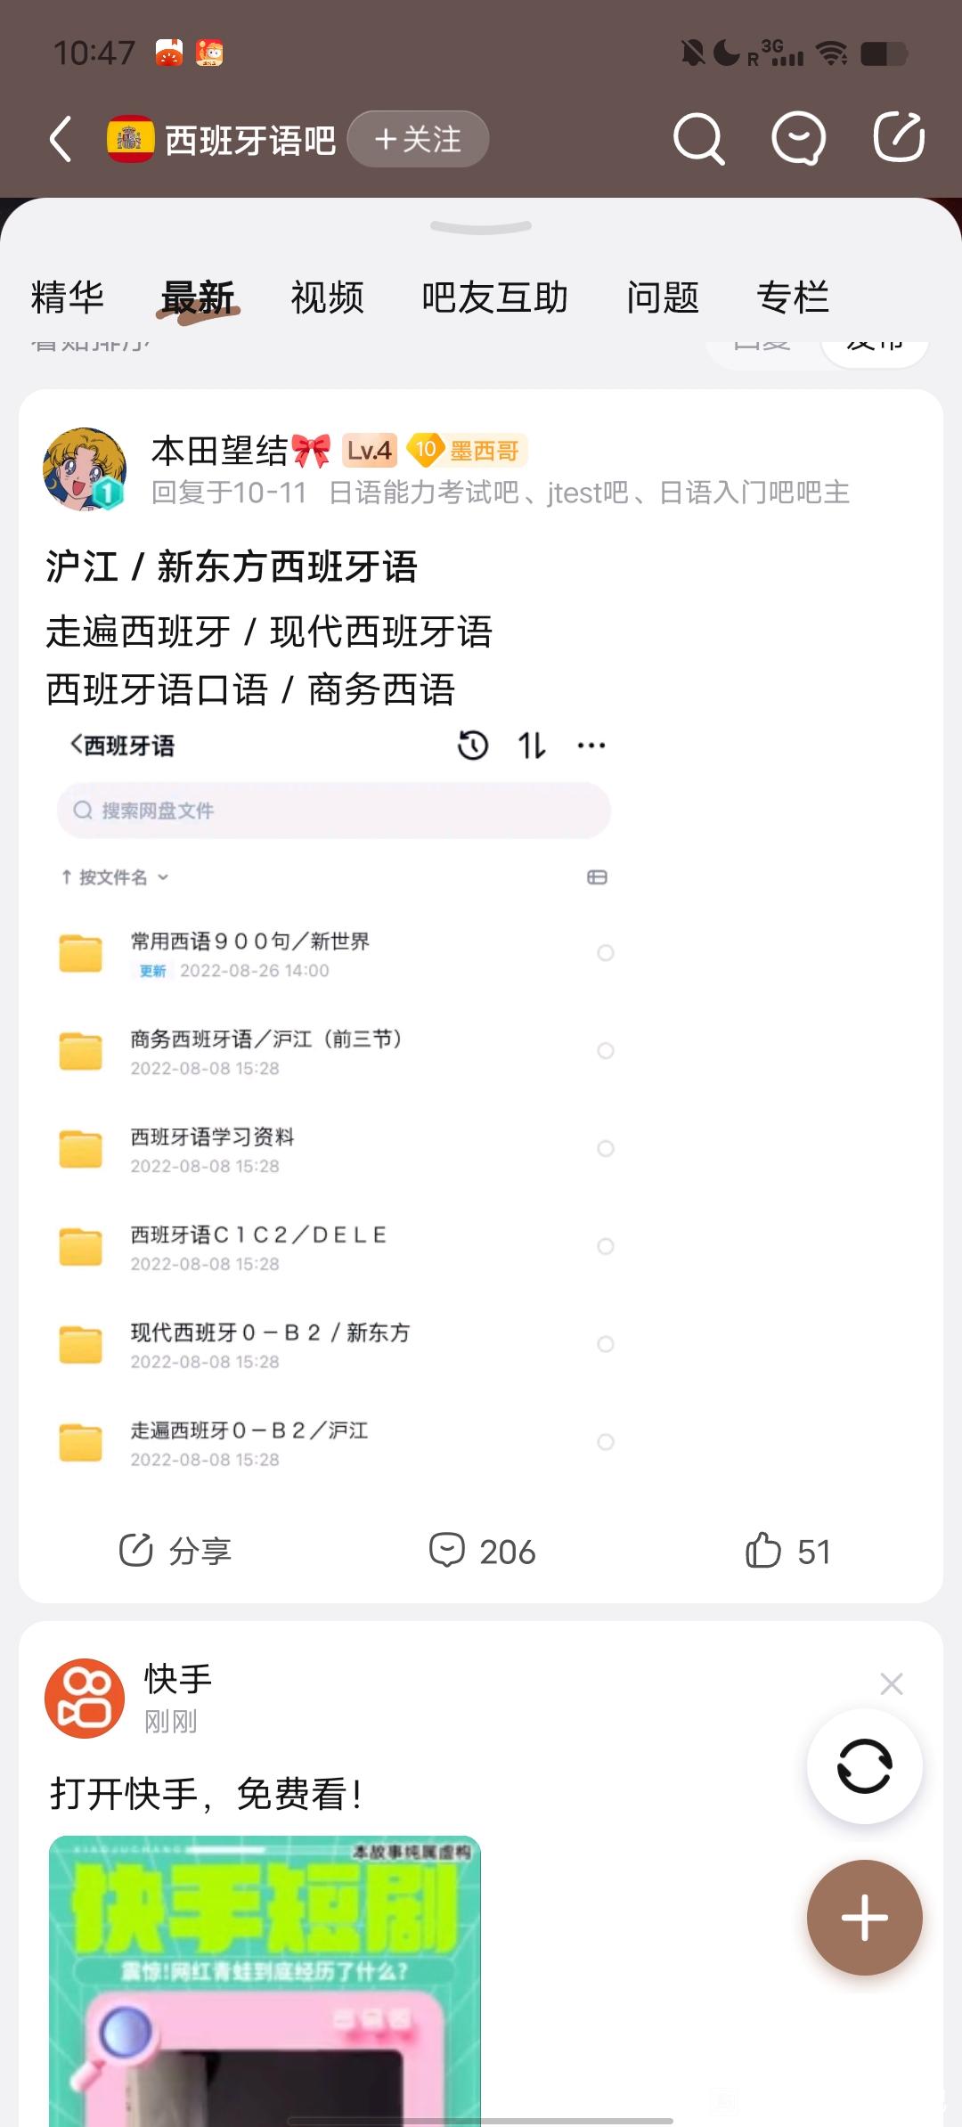Tap the back arrow in header

click(61, 140)
